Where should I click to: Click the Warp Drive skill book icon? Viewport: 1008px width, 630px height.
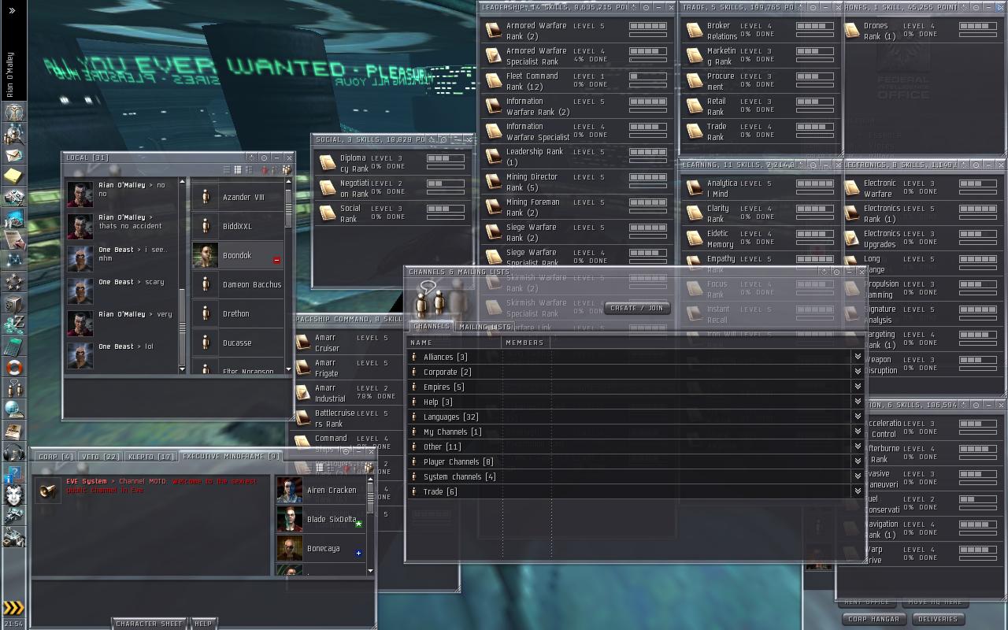(852, 554)
